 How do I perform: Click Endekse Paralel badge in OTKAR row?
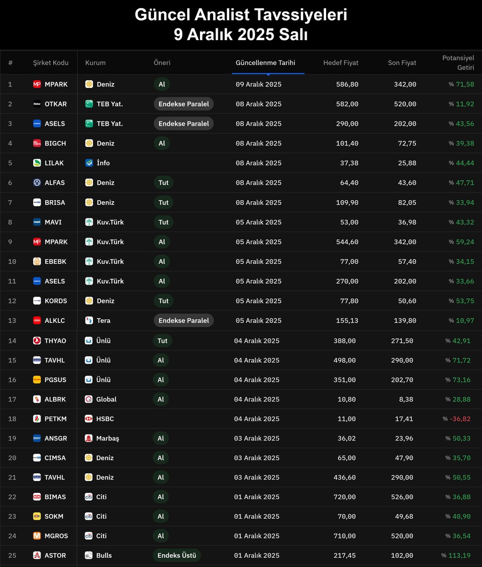pyautogui.click(x=184, y=104)
